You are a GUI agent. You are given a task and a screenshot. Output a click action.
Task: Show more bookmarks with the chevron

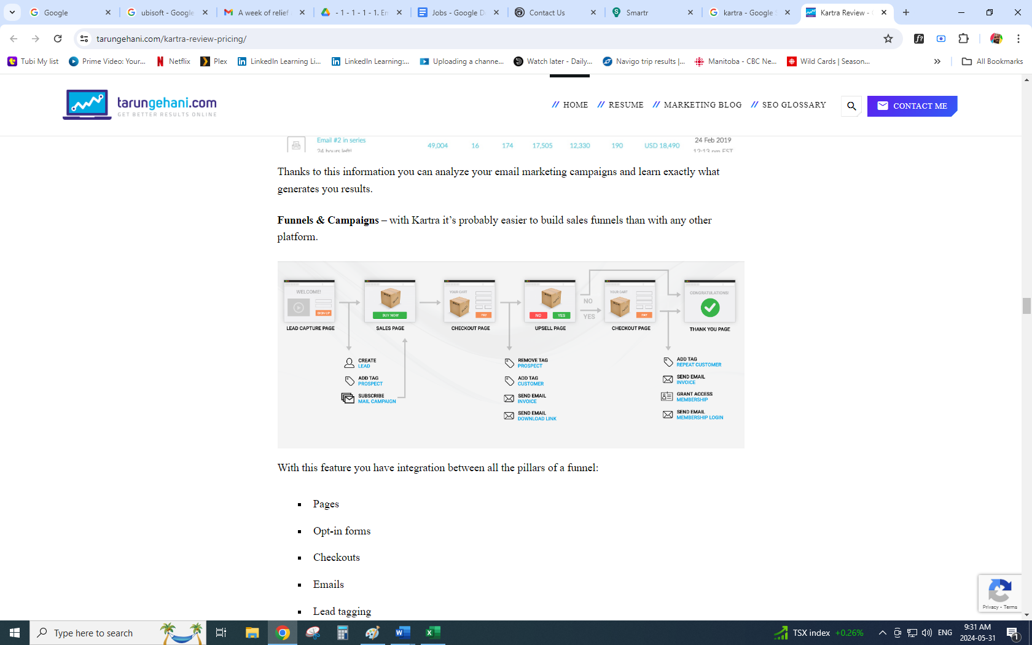click(937, 61)
